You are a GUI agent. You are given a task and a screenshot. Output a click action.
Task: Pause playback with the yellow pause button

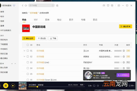[6, 86]
